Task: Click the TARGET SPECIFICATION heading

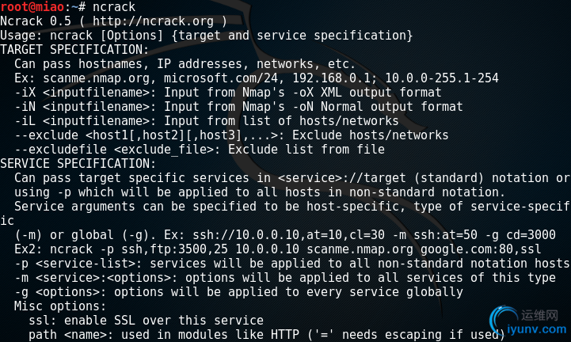Action: (74, 50)
